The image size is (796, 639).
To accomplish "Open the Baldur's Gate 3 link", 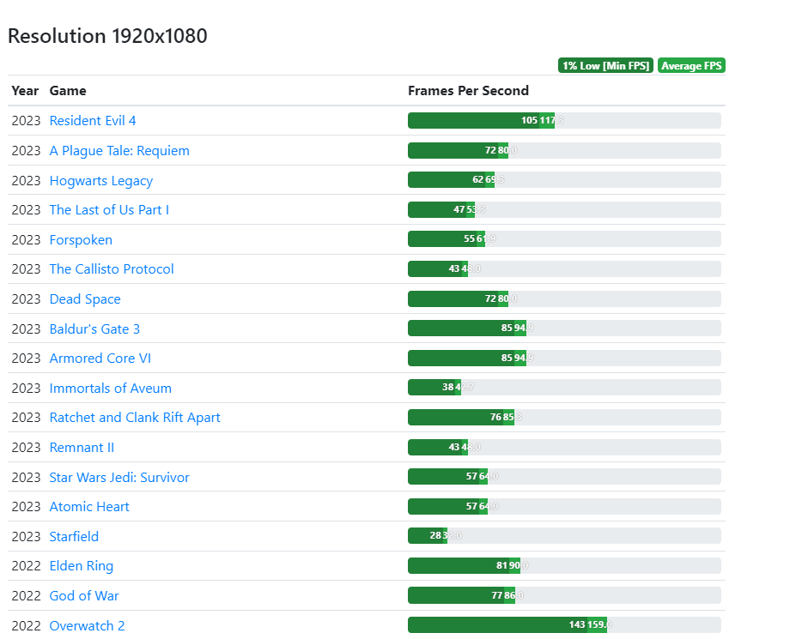I will click(94, 329).
